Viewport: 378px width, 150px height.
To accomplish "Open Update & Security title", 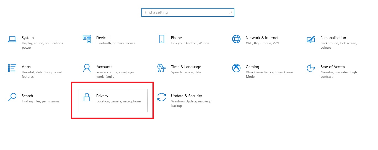I will (x=187, y=96).
